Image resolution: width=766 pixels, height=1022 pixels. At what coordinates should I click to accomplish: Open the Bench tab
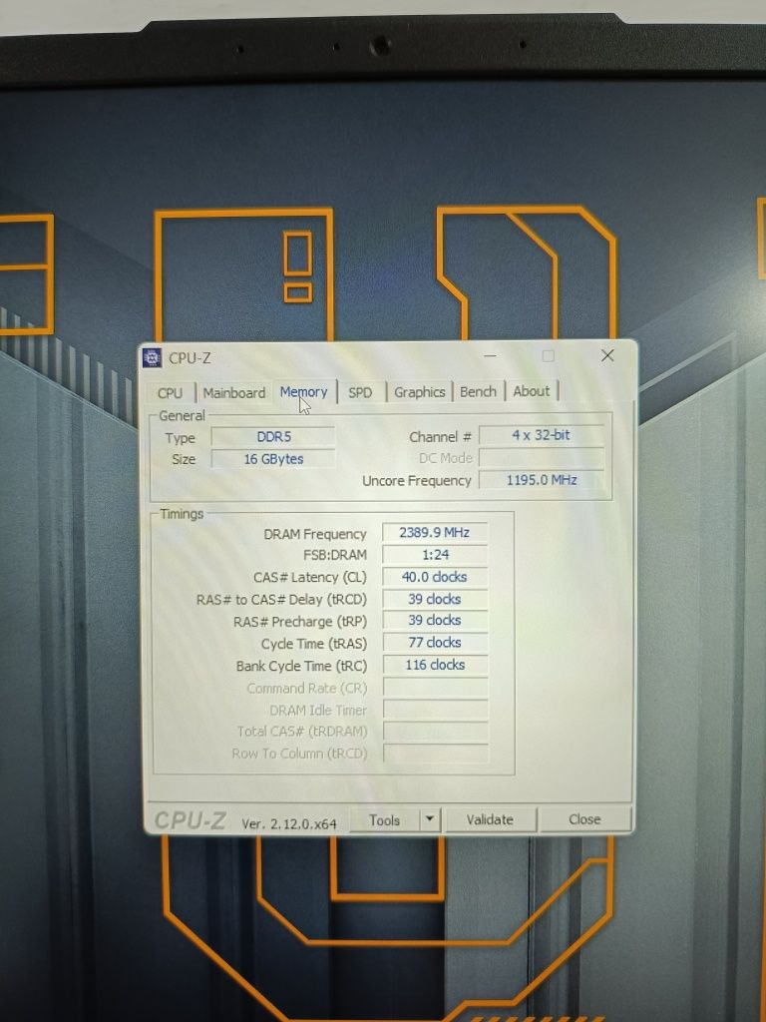478,391
